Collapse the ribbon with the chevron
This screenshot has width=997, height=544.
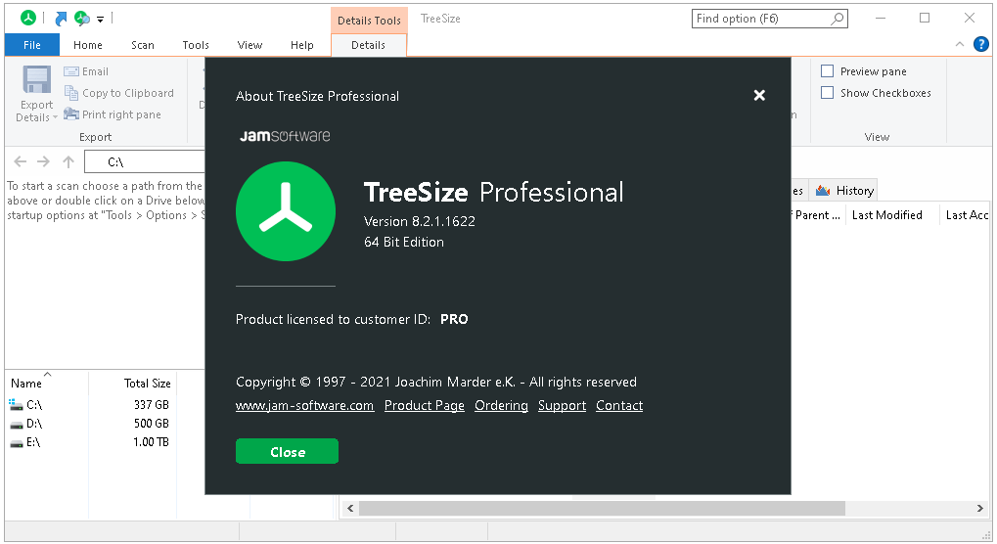coord(960,44)
